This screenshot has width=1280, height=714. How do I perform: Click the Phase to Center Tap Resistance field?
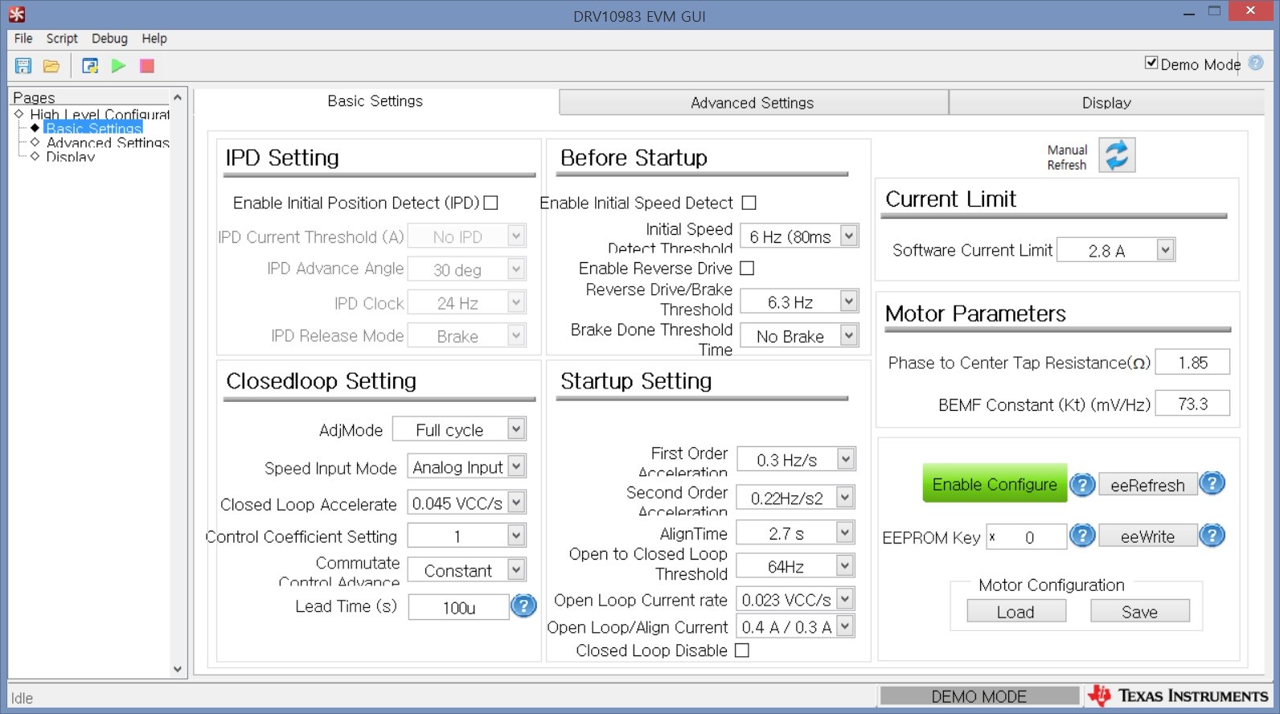tap(1192, 362)
